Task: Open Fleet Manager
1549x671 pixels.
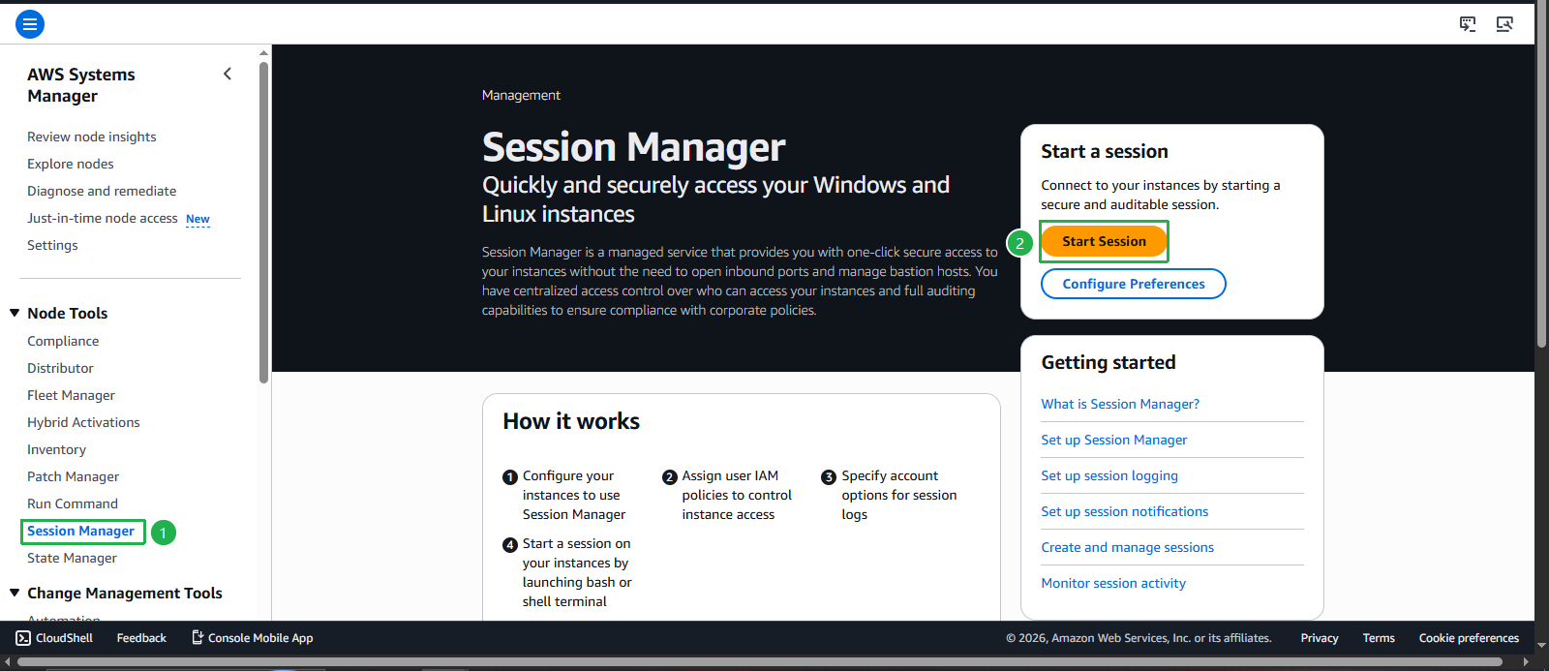Action: coord(71,395)
